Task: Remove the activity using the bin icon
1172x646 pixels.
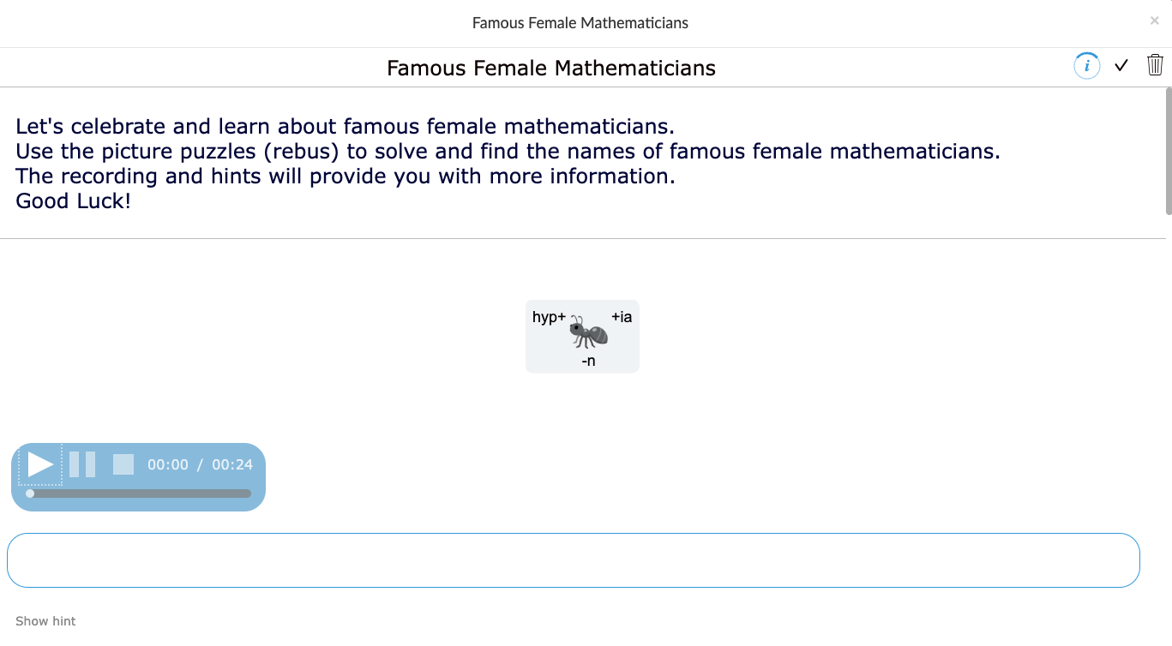Action: point(1154,64)
